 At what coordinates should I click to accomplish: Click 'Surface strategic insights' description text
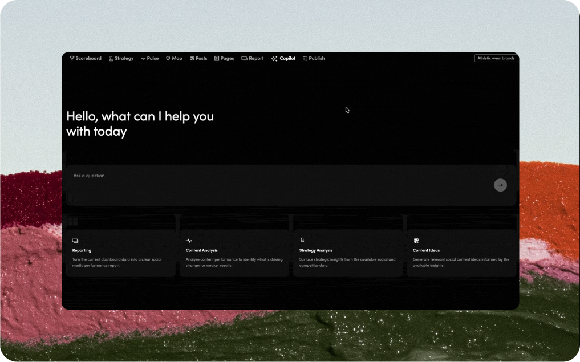347,262
